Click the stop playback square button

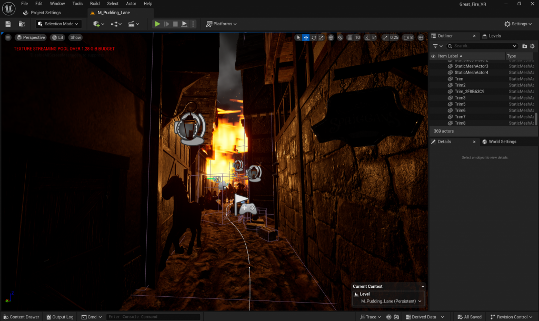175,24
